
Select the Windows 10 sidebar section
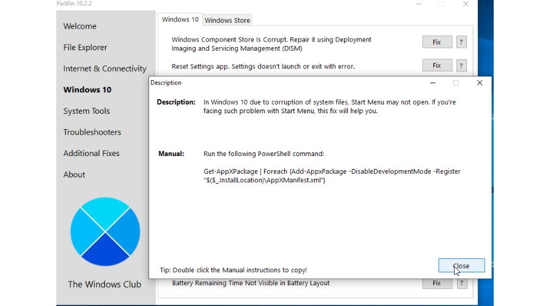(x=87, y=89)
